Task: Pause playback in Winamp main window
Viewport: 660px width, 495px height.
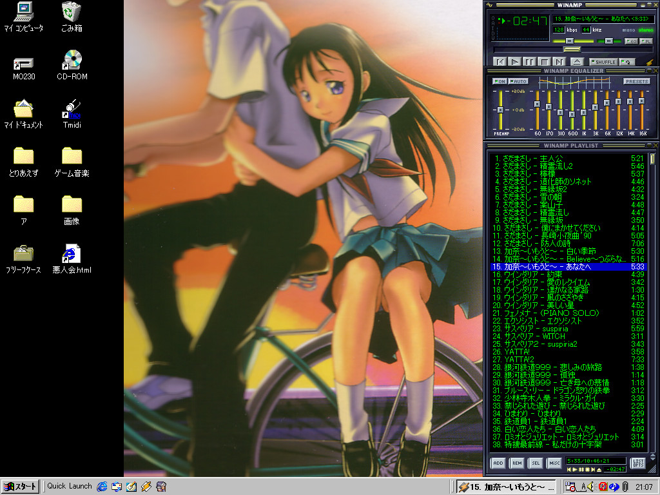Action: 529,62
